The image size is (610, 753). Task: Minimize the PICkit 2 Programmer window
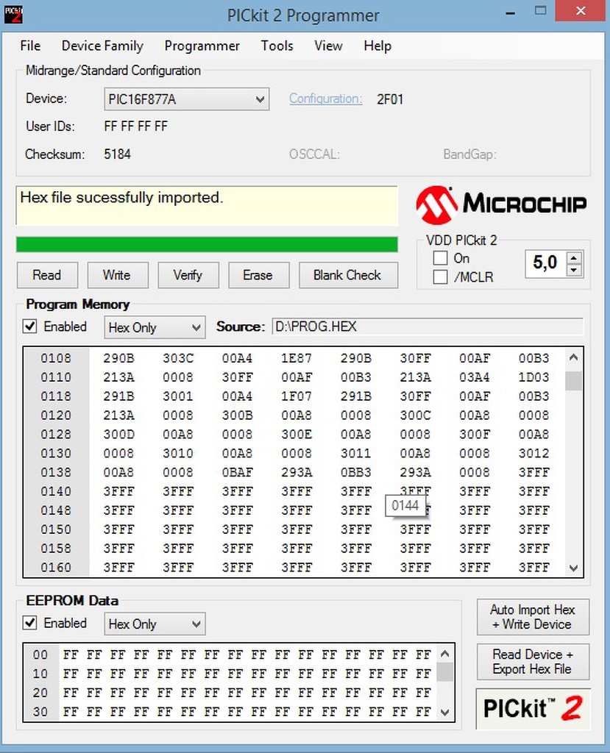click(511, 12)
